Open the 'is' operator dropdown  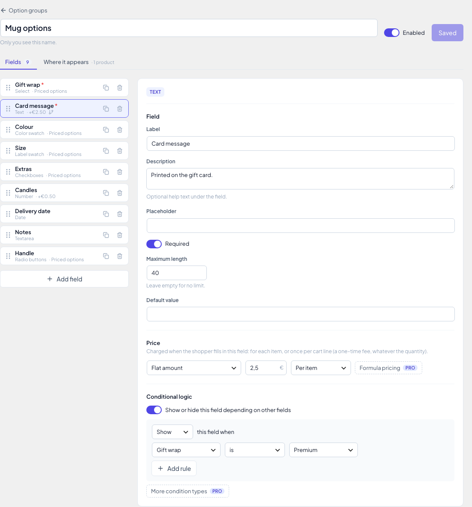[x=255, y=450]
